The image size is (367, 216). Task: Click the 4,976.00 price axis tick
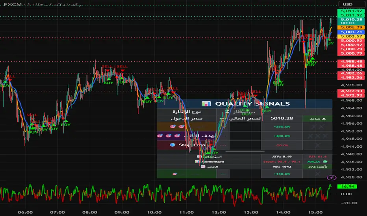(352, 85)
